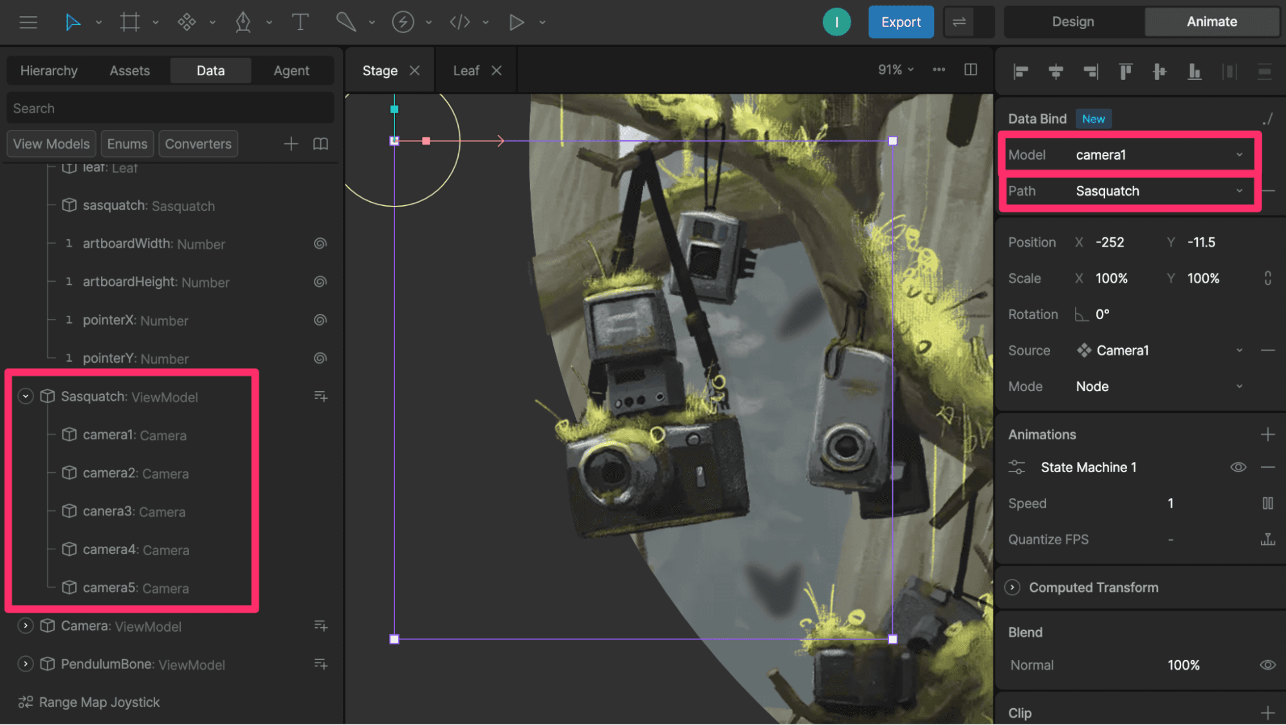Click the add plus icon beside Converters
This screenshot has height=725, width=1286.
click(x=291, y=144)
